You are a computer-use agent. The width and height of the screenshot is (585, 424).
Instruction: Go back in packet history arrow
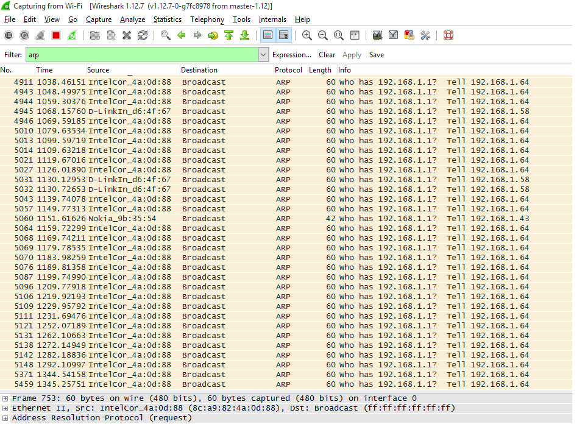[x=182, y=35]
